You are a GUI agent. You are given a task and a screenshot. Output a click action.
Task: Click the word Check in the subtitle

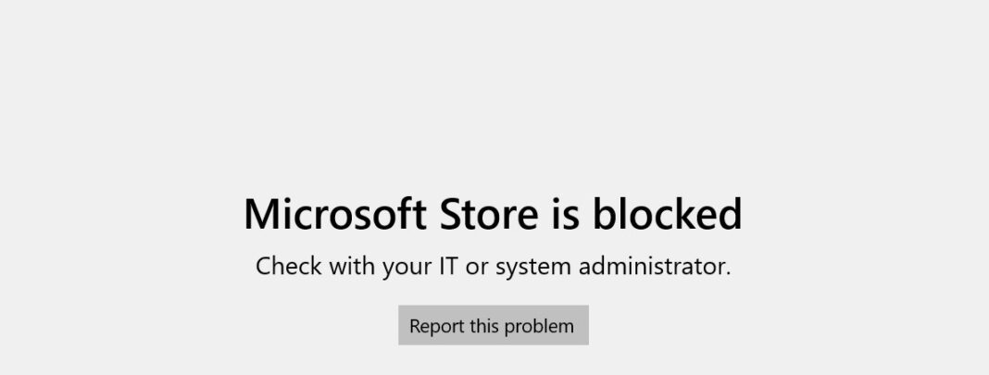(288, 267)
